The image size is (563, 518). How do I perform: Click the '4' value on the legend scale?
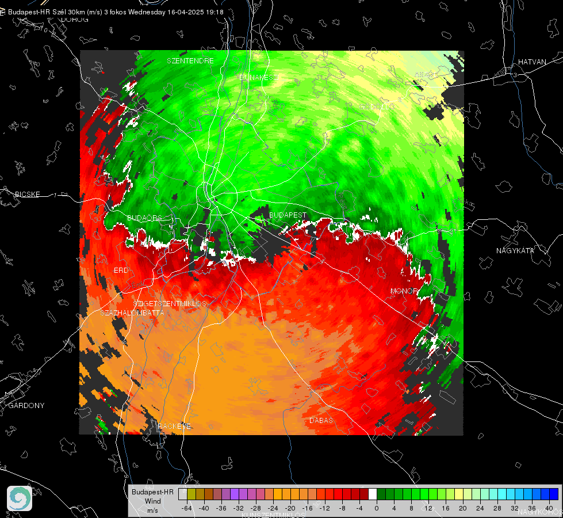coord(394,508)
